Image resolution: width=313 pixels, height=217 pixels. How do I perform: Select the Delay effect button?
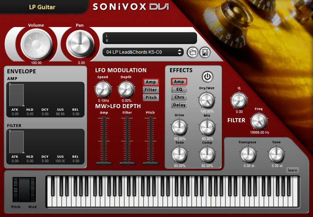click(x=179, y=105)
